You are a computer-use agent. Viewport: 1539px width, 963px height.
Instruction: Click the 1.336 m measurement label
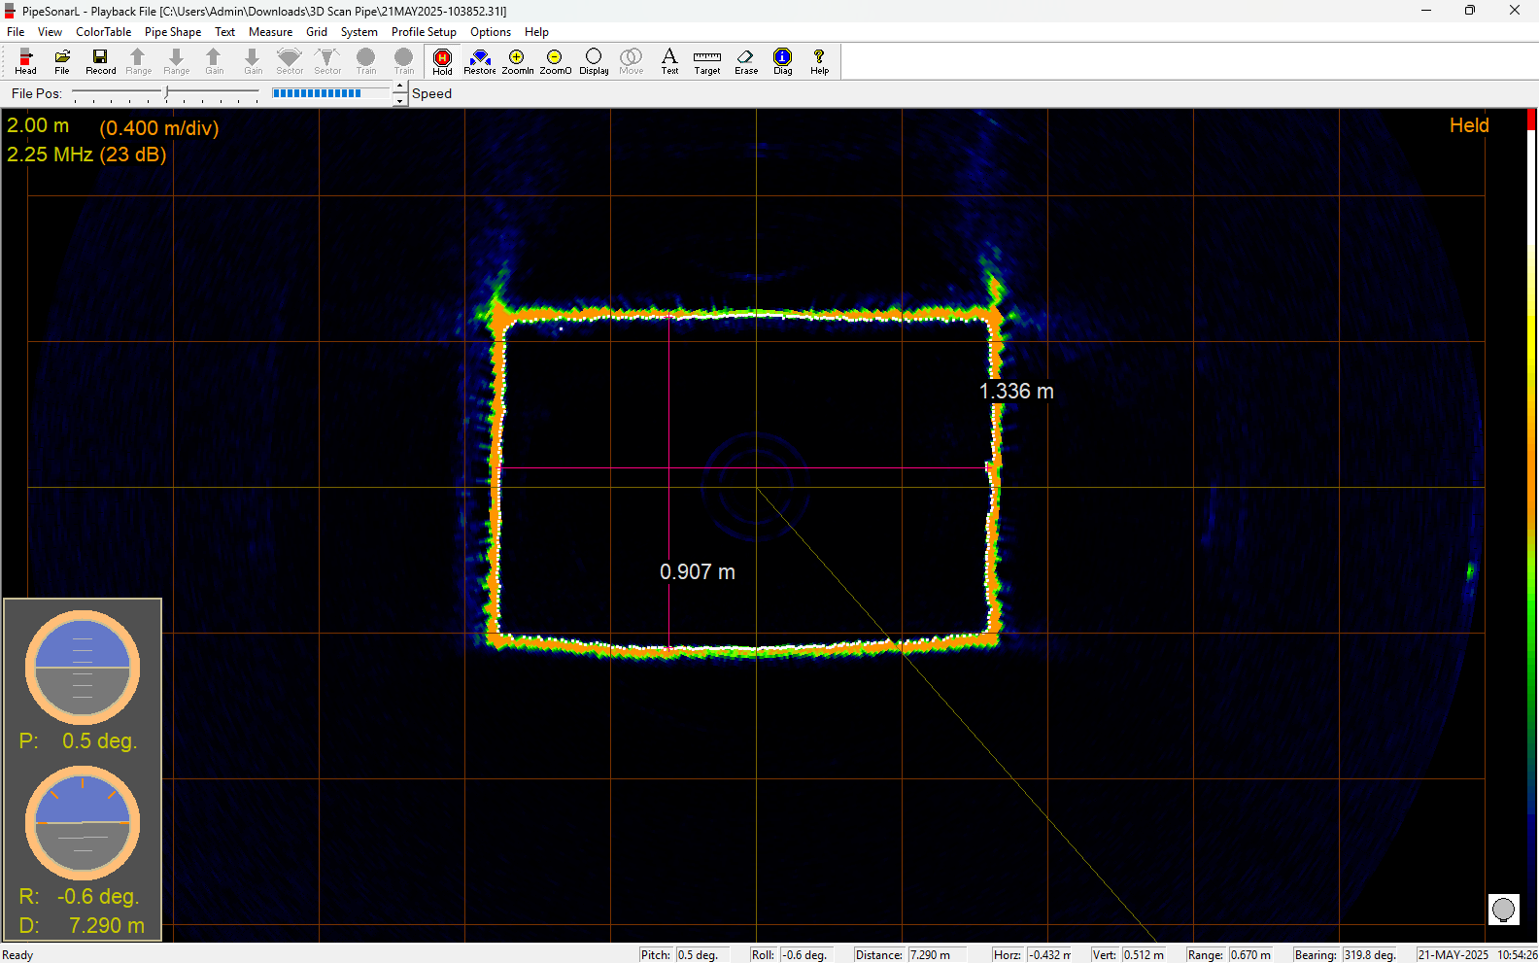pos(1016,391)
